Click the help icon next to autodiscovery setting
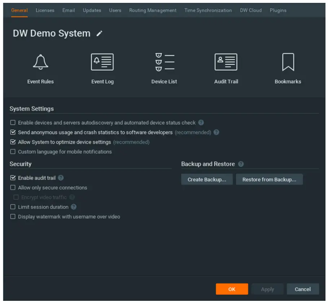The height and width of the screenshot is (303, 328). (201, 122)
